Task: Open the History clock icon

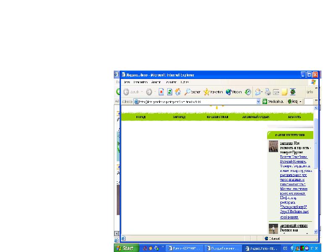Action: [248, 92]
